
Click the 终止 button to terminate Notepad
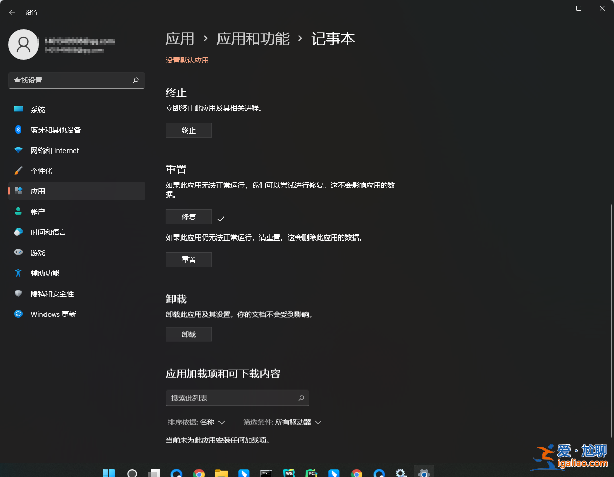pos(188,130)
